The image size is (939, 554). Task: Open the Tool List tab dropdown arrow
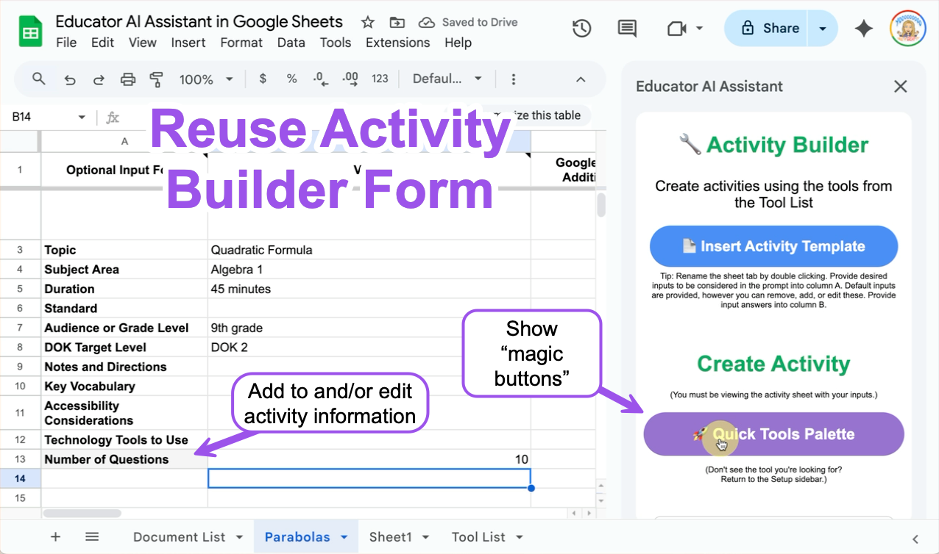pyautogui.click(x=520, y=537)
